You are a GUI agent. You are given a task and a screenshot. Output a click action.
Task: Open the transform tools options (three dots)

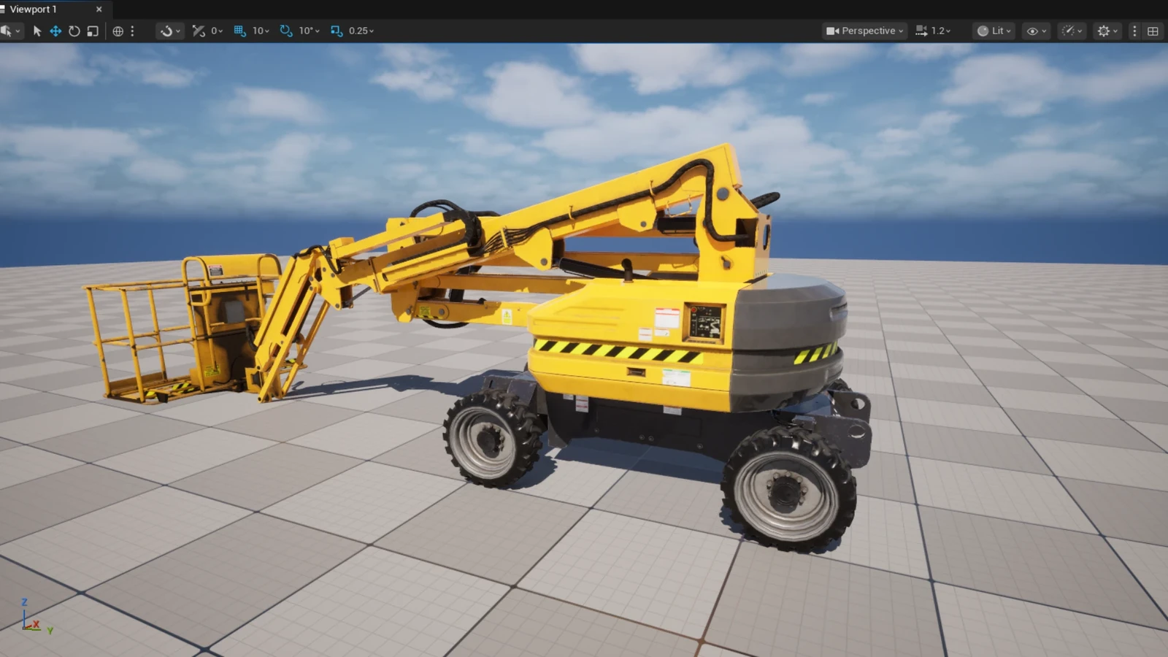pyautogui.click(x=132, y=31)
